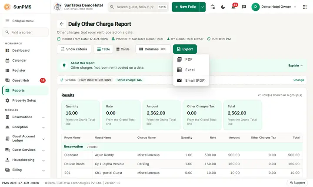Screen dimensions: 313x187
Task: Open the chat messages icon
Action: [244, 7]
